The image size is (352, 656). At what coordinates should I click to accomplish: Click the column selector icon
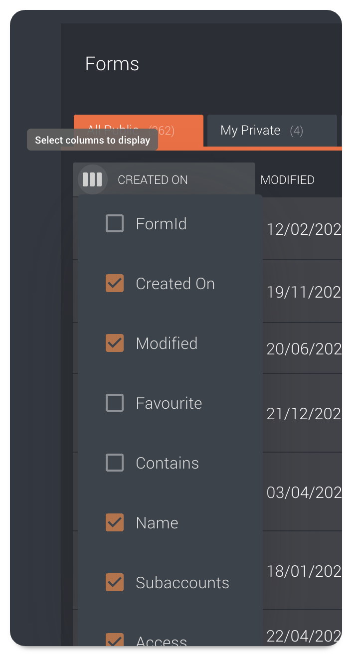tap(92, 179)
